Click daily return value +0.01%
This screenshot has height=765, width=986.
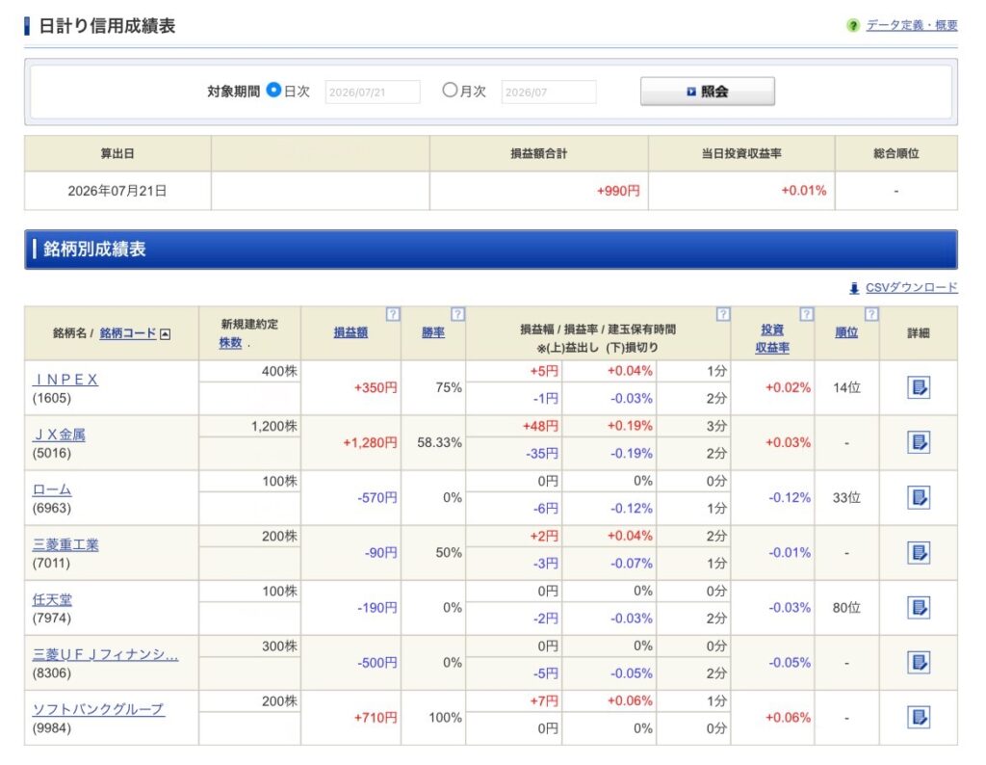tap(804, 191)
